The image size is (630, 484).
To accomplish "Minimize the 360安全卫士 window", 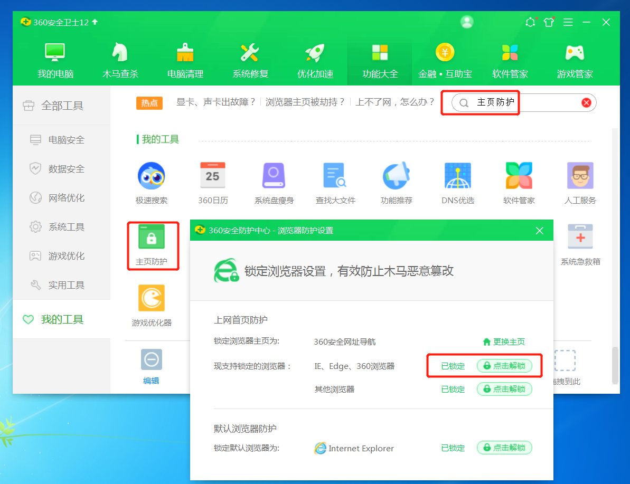I will [587, 22].
